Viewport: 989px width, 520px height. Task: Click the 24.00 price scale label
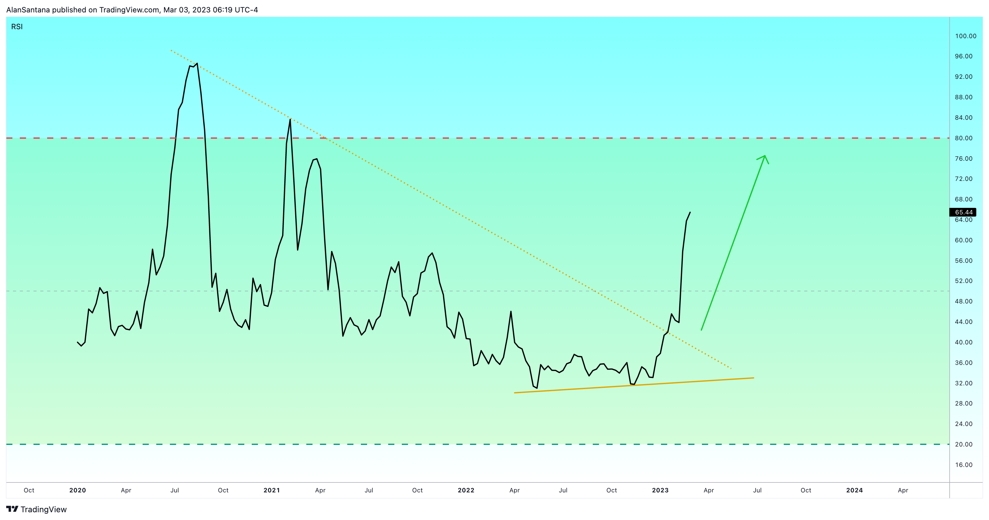964,424
